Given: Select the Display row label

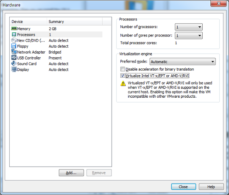Looking at the screenshot, I should pyautogui.click(x=23, y=70).
